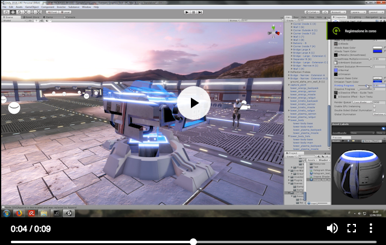Open the Resources folder in Project

[317, 164]
